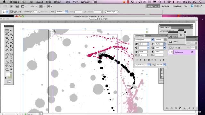
Task: Click the Refine Edge button
Action: pos(111,12)
